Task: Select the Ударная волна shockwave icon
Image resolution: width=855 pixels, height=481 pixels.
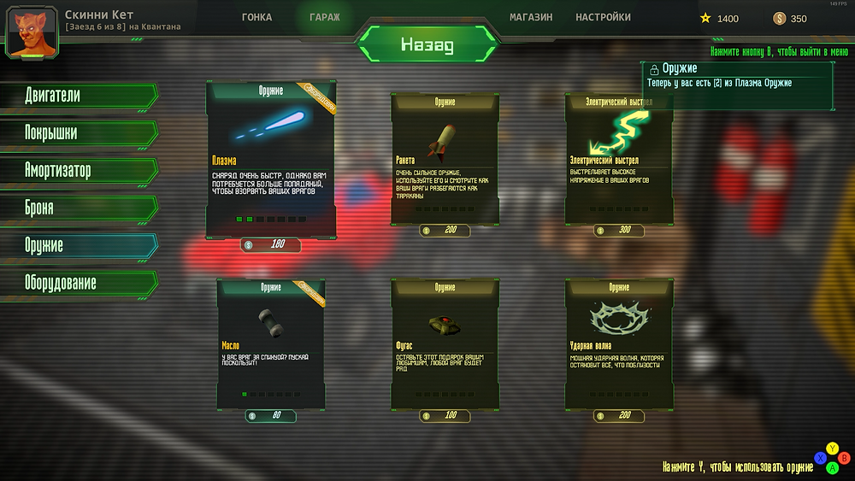Action: click(619, 318)
